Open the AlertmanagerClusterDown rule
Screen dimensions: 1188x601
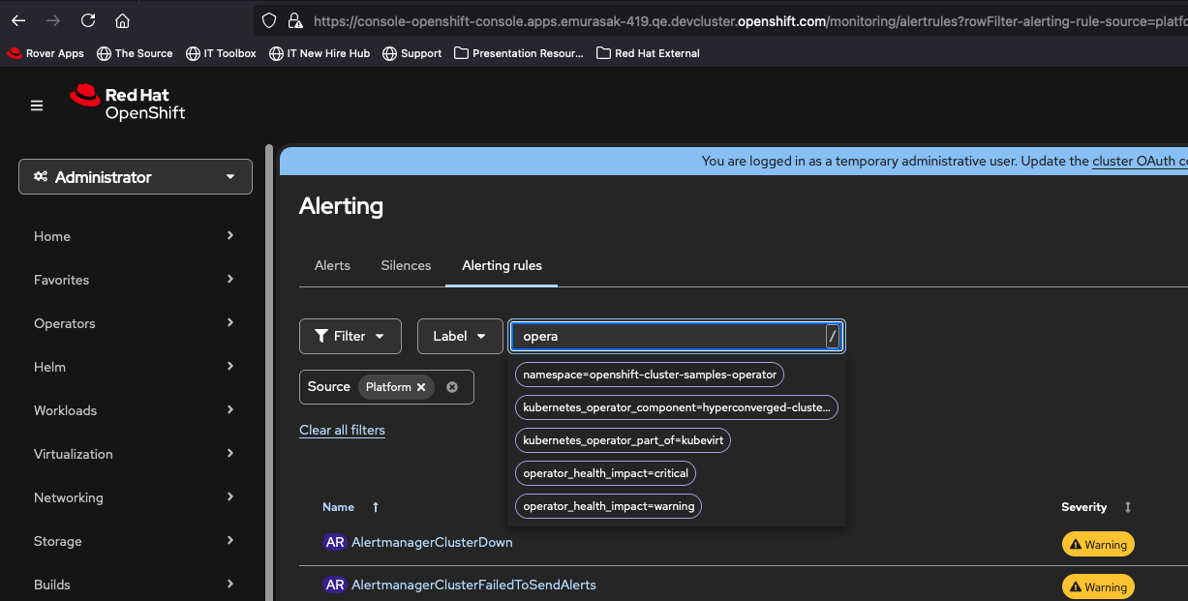[432, 542]
